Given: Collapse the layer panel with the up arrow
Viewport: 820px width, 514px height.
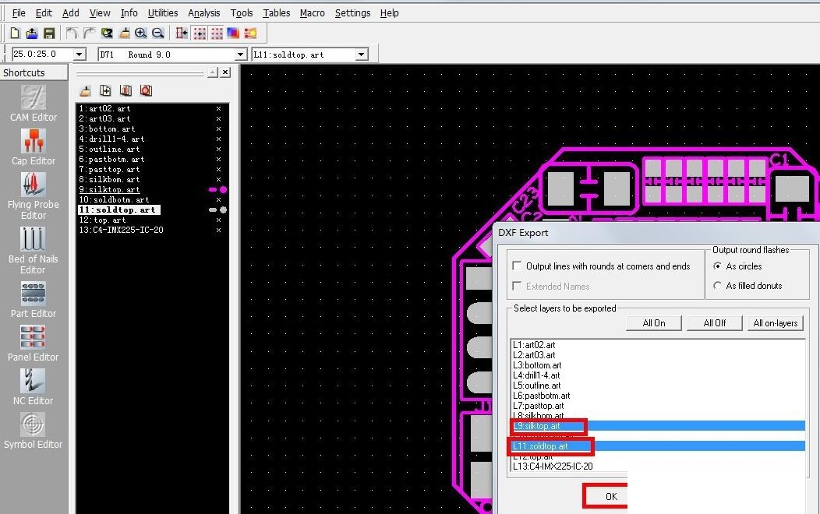Looking at the screenshot, I should pos(212,72).
